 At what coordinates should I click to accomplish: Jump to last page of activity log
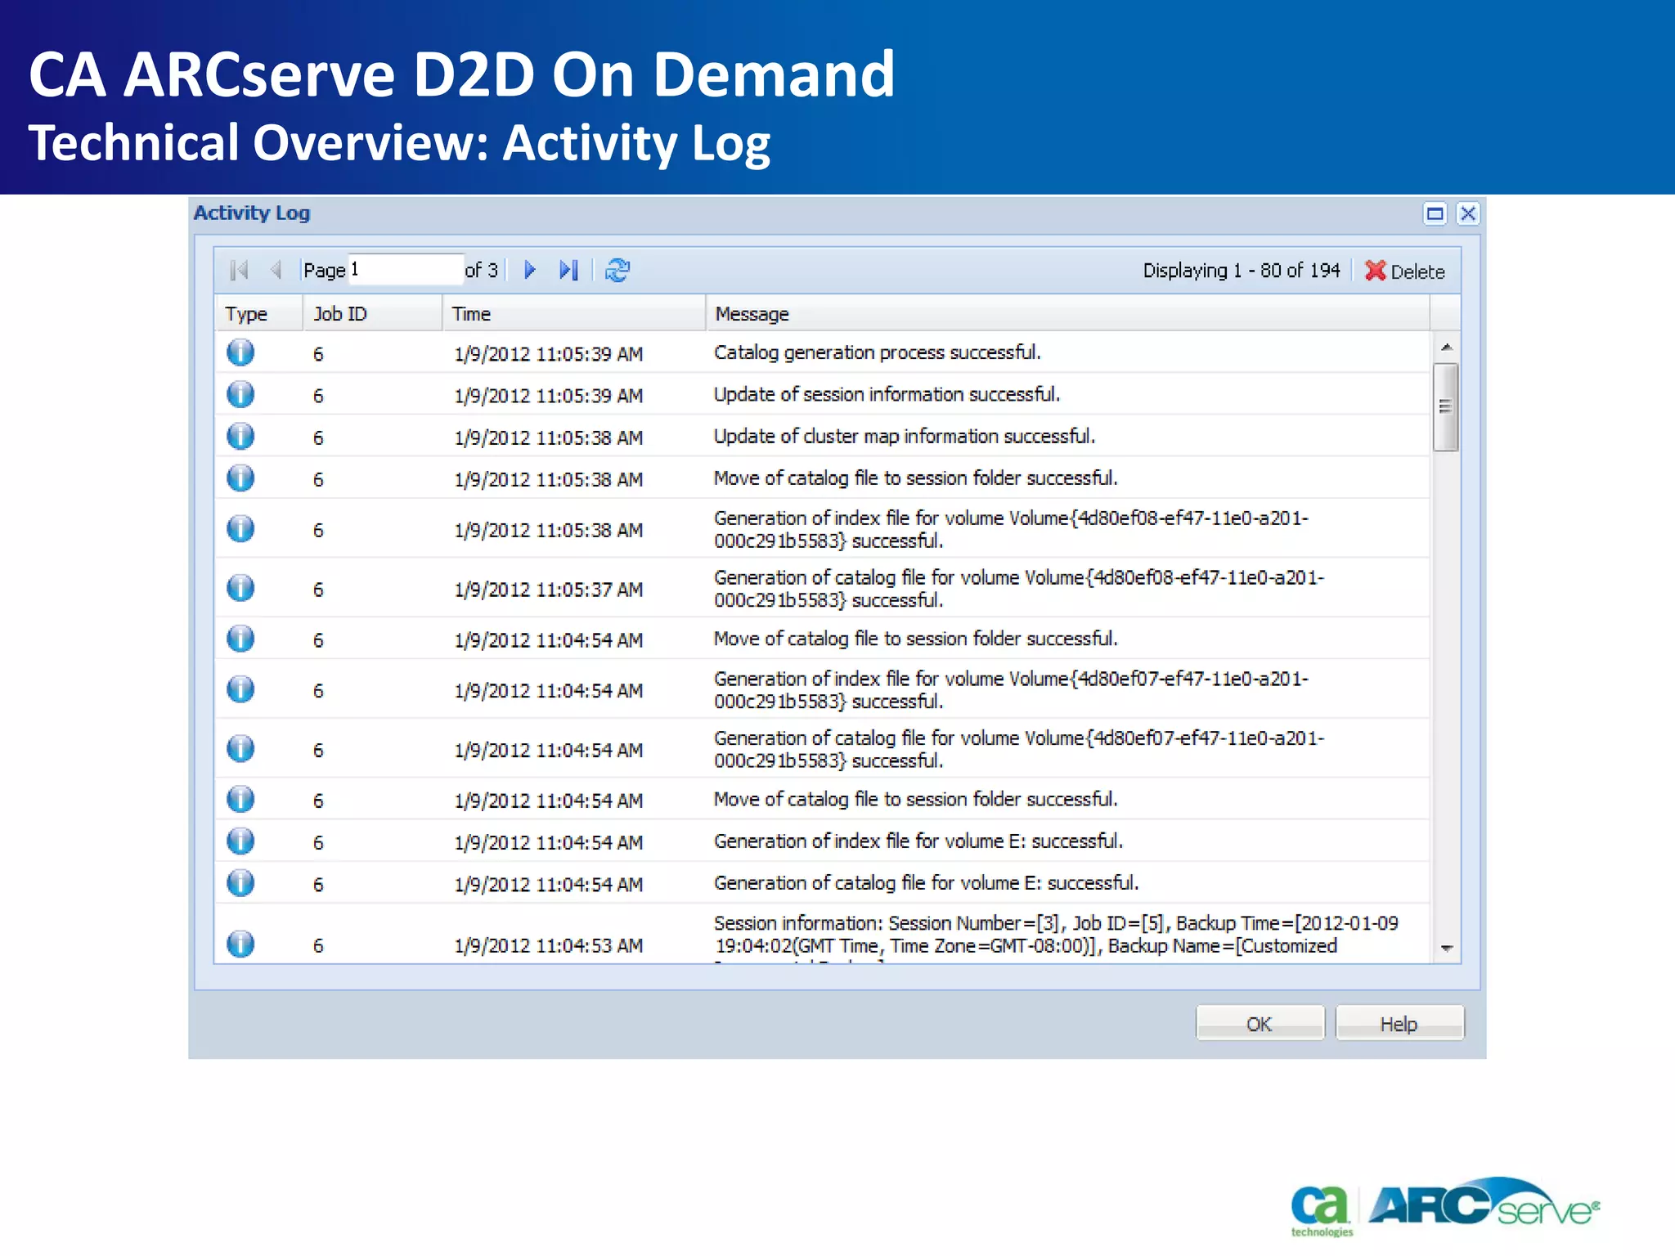coord(568,270)
